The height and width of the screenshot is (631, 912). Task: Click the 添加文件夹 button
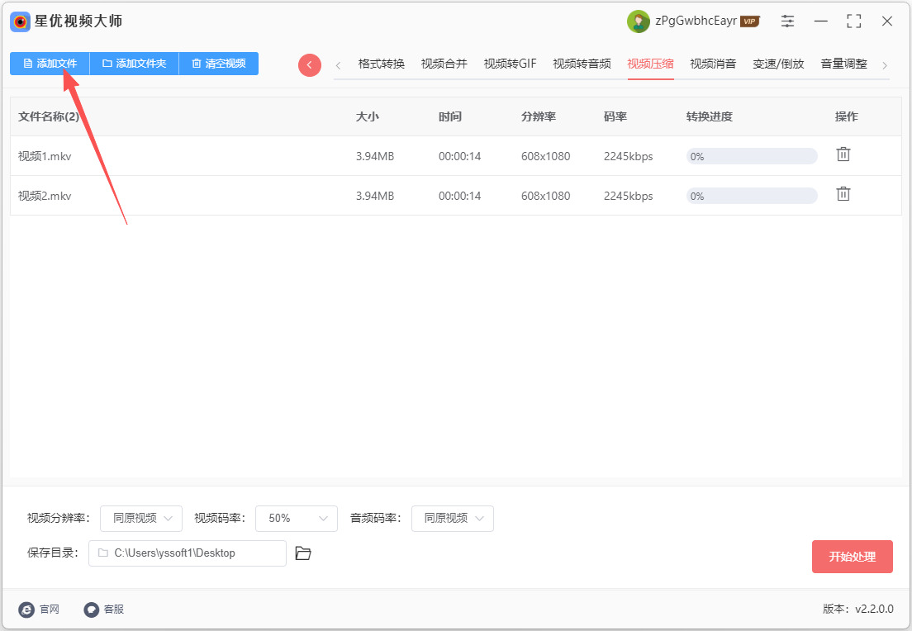135,64
